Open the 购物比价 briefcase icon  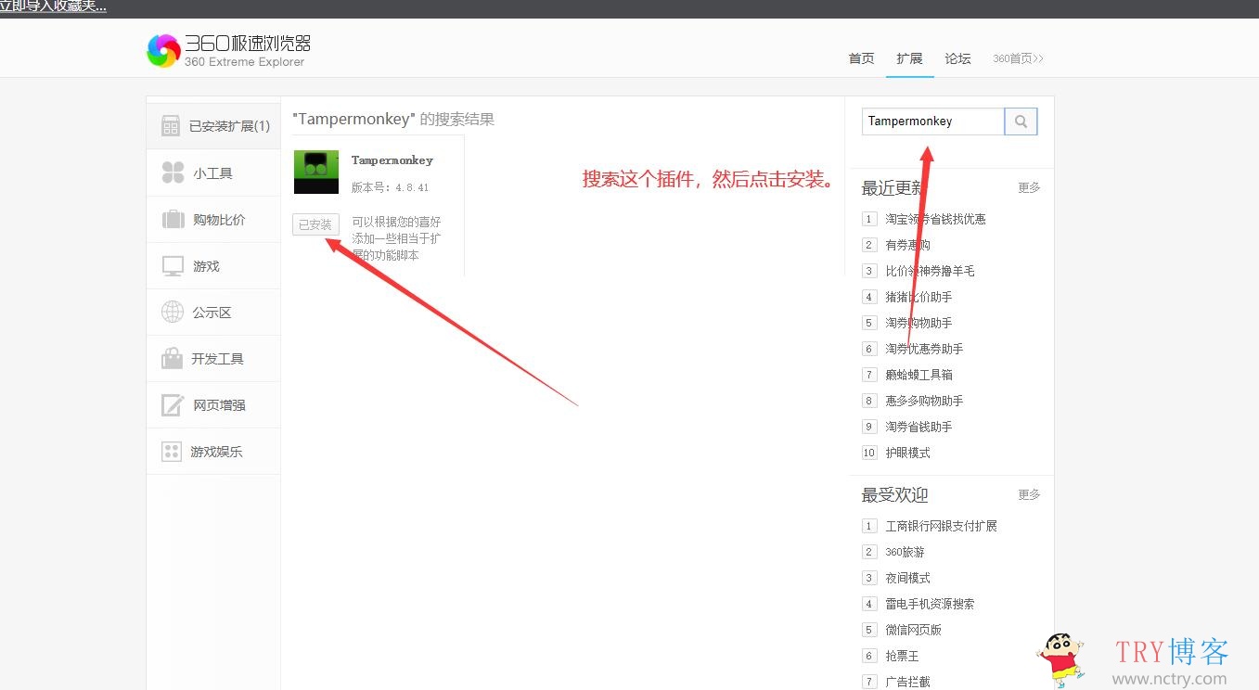(x=173, y=220)
